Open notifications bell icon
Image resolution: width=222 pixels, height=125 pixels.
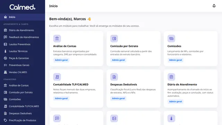coord(214,6)
